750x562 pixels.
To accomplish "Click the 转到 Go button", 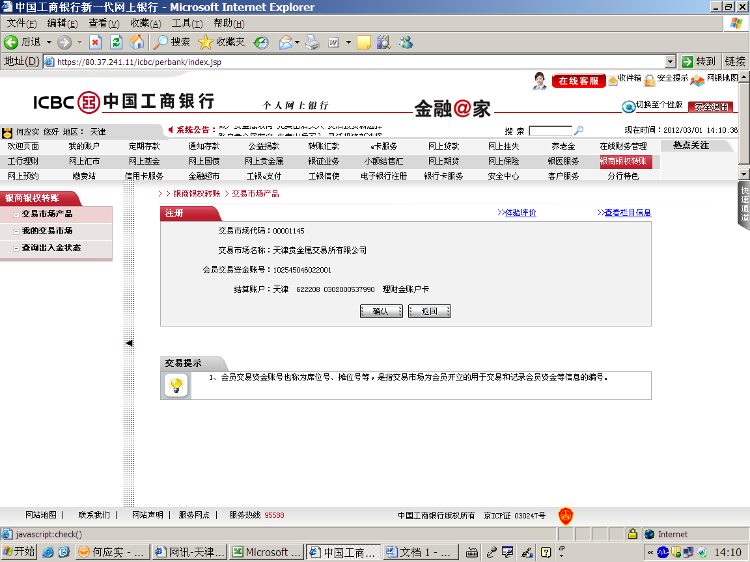I will click(699, 61).
